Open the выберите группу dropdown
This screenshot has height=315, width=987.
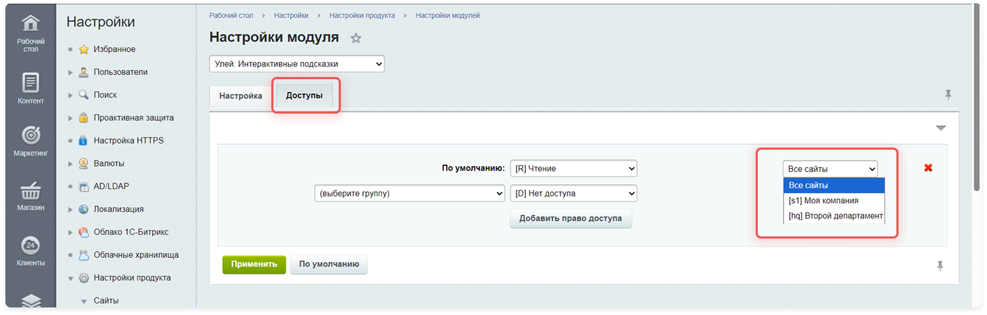point(409,193)
